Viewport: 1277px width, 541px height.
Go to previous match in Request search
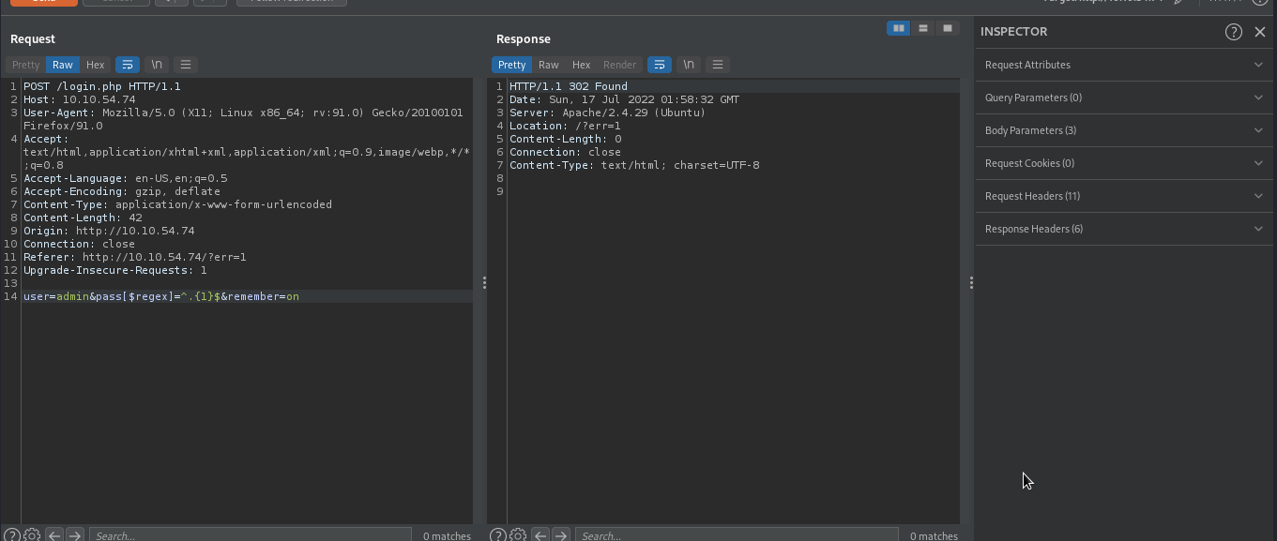pos(54,535)
